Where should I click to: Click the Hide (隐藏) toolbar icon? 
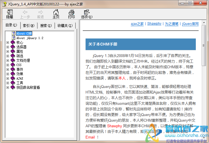tap(10, 12)
